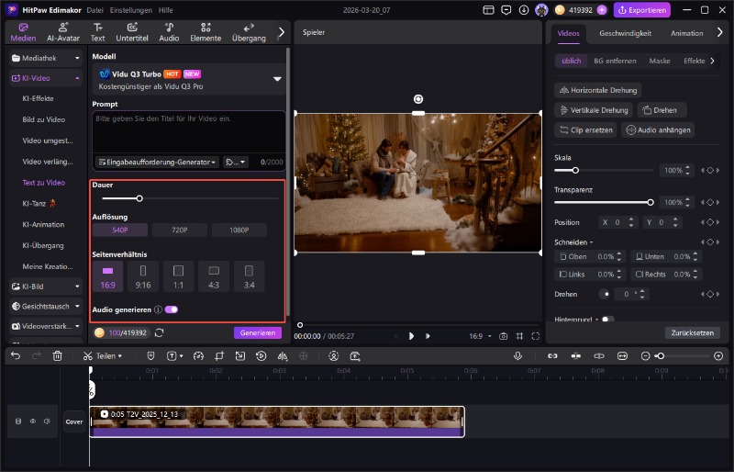Zoom out timeline with minus icon
This screenshot has height=472, width=734.
pyautogui.click(x=645, y=356)
